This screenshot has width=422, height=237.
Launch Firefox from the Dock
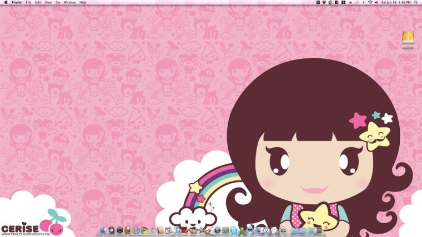coord(128,230)
